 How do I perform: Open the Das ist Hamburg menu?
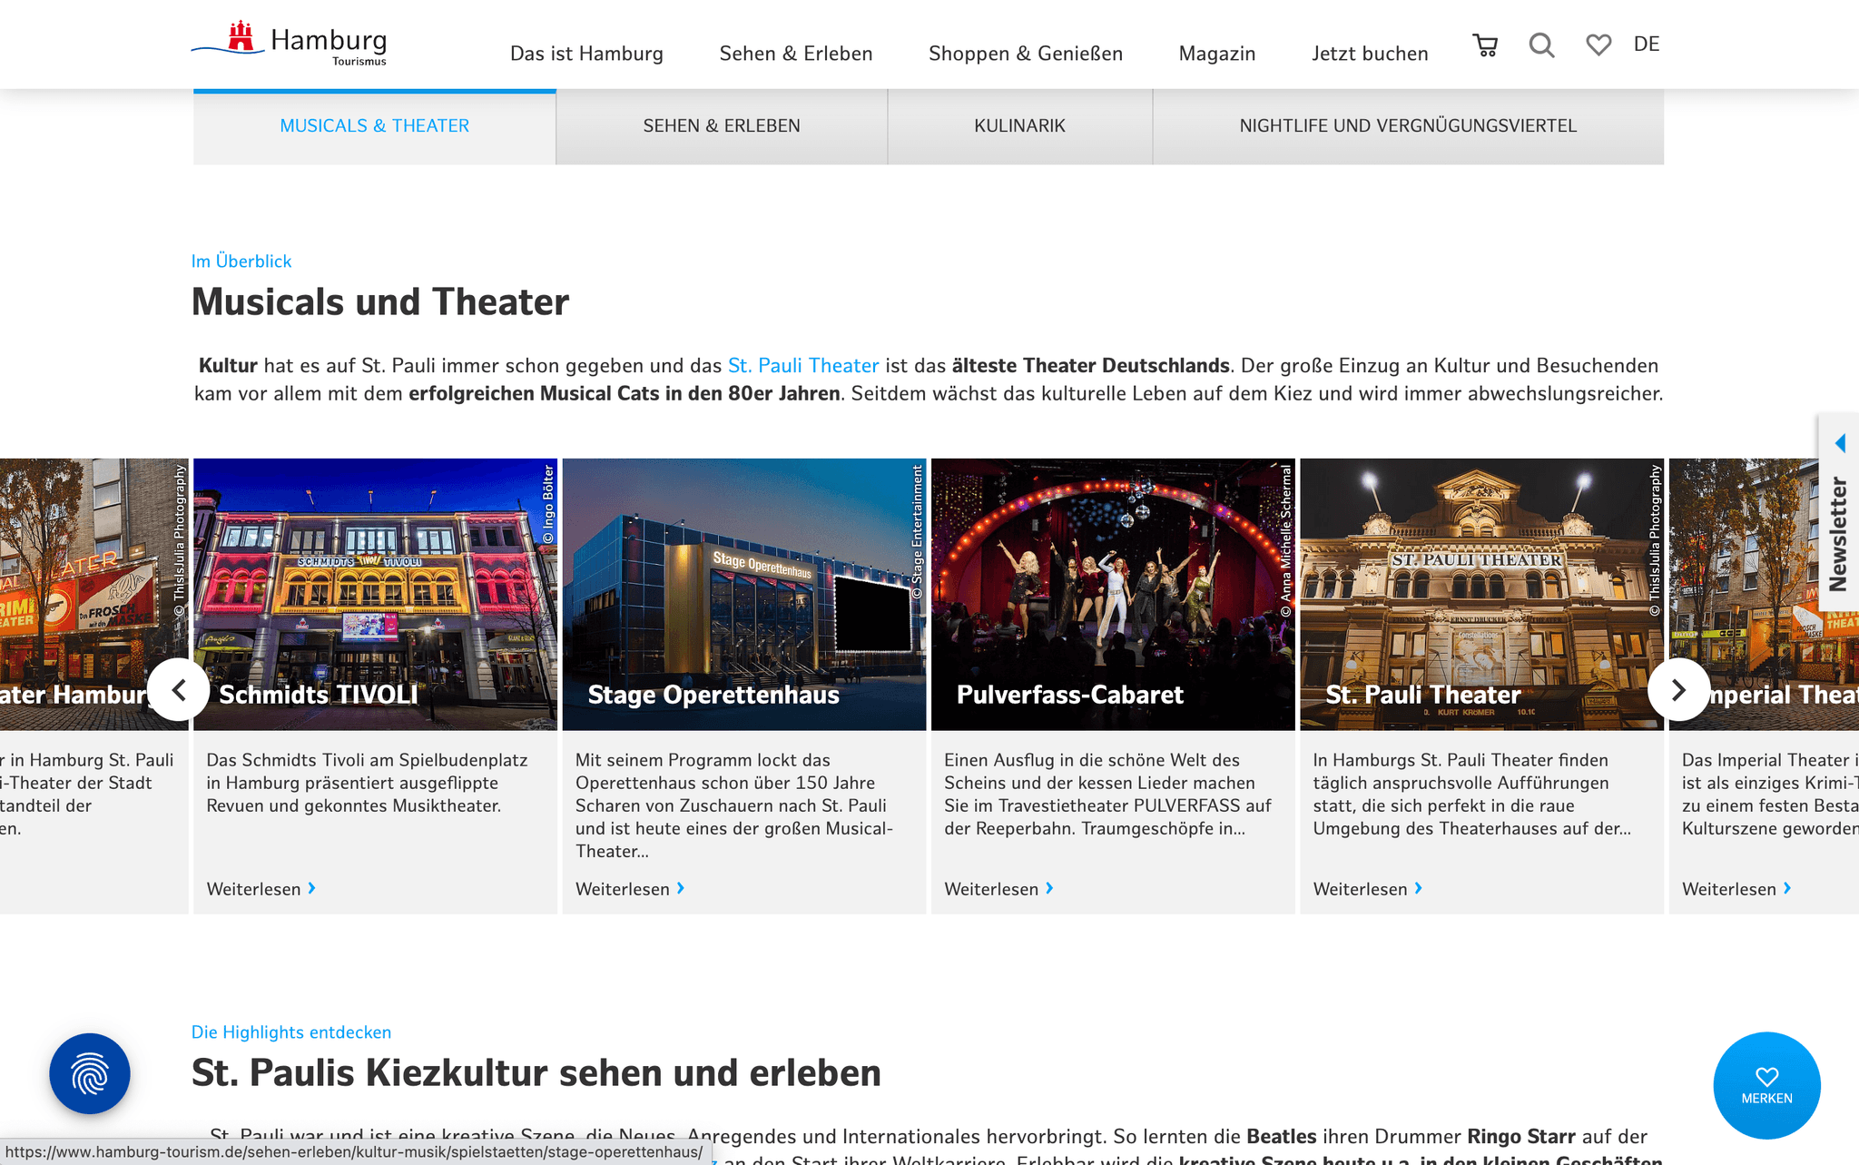(586, 54)
